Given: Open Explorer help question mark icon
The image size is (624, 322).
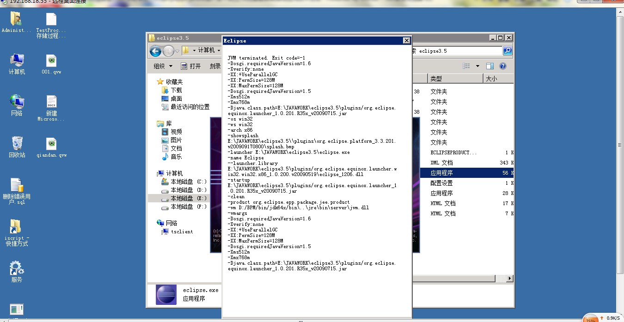Looking at the screenshot, I should (x=503, y=66).
